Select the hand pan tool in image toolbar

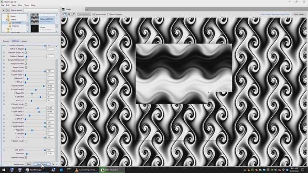coord(64,14)
